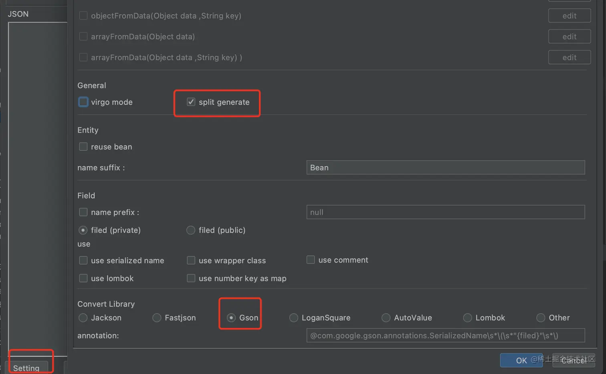Viewport: 606px width, 374px height.
Task: Turn on use comment checkbox
Action: 311,260
